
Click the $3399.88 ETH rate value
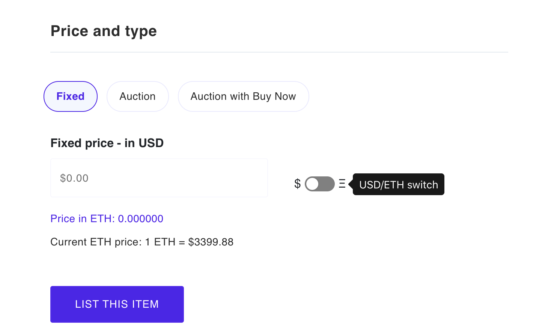211,242
